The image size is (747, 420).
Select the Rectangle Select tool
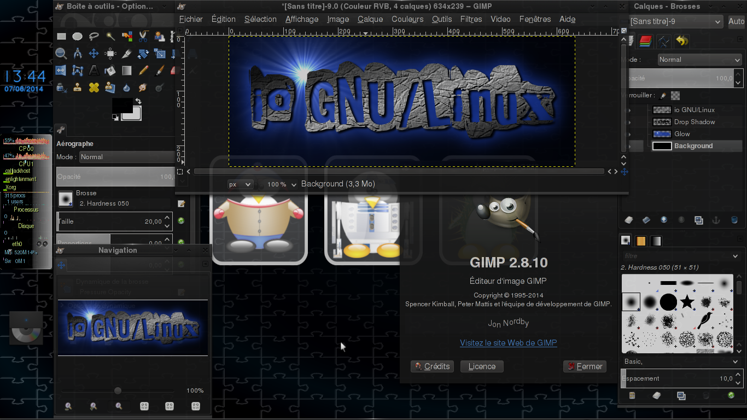point(61,37)
